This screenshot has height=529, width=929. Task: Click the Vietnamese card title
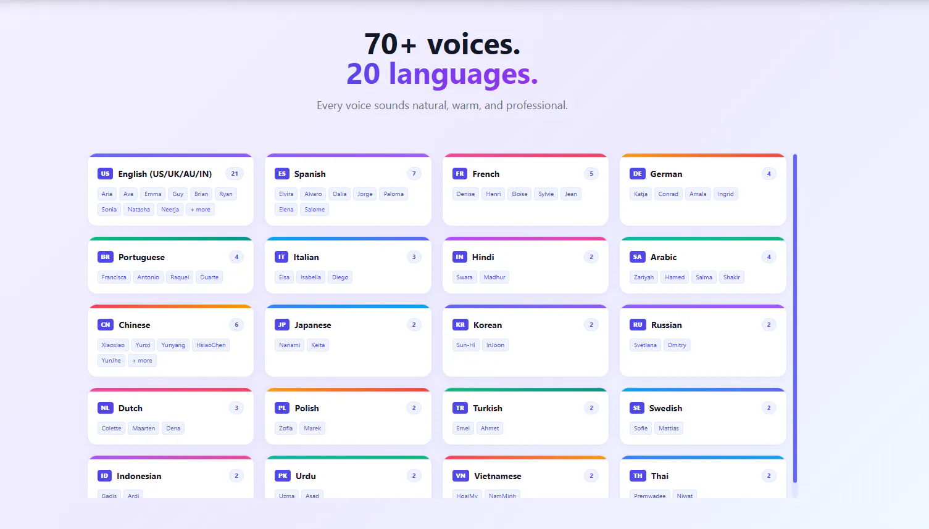pyautogui.click(x=498, y=476)
